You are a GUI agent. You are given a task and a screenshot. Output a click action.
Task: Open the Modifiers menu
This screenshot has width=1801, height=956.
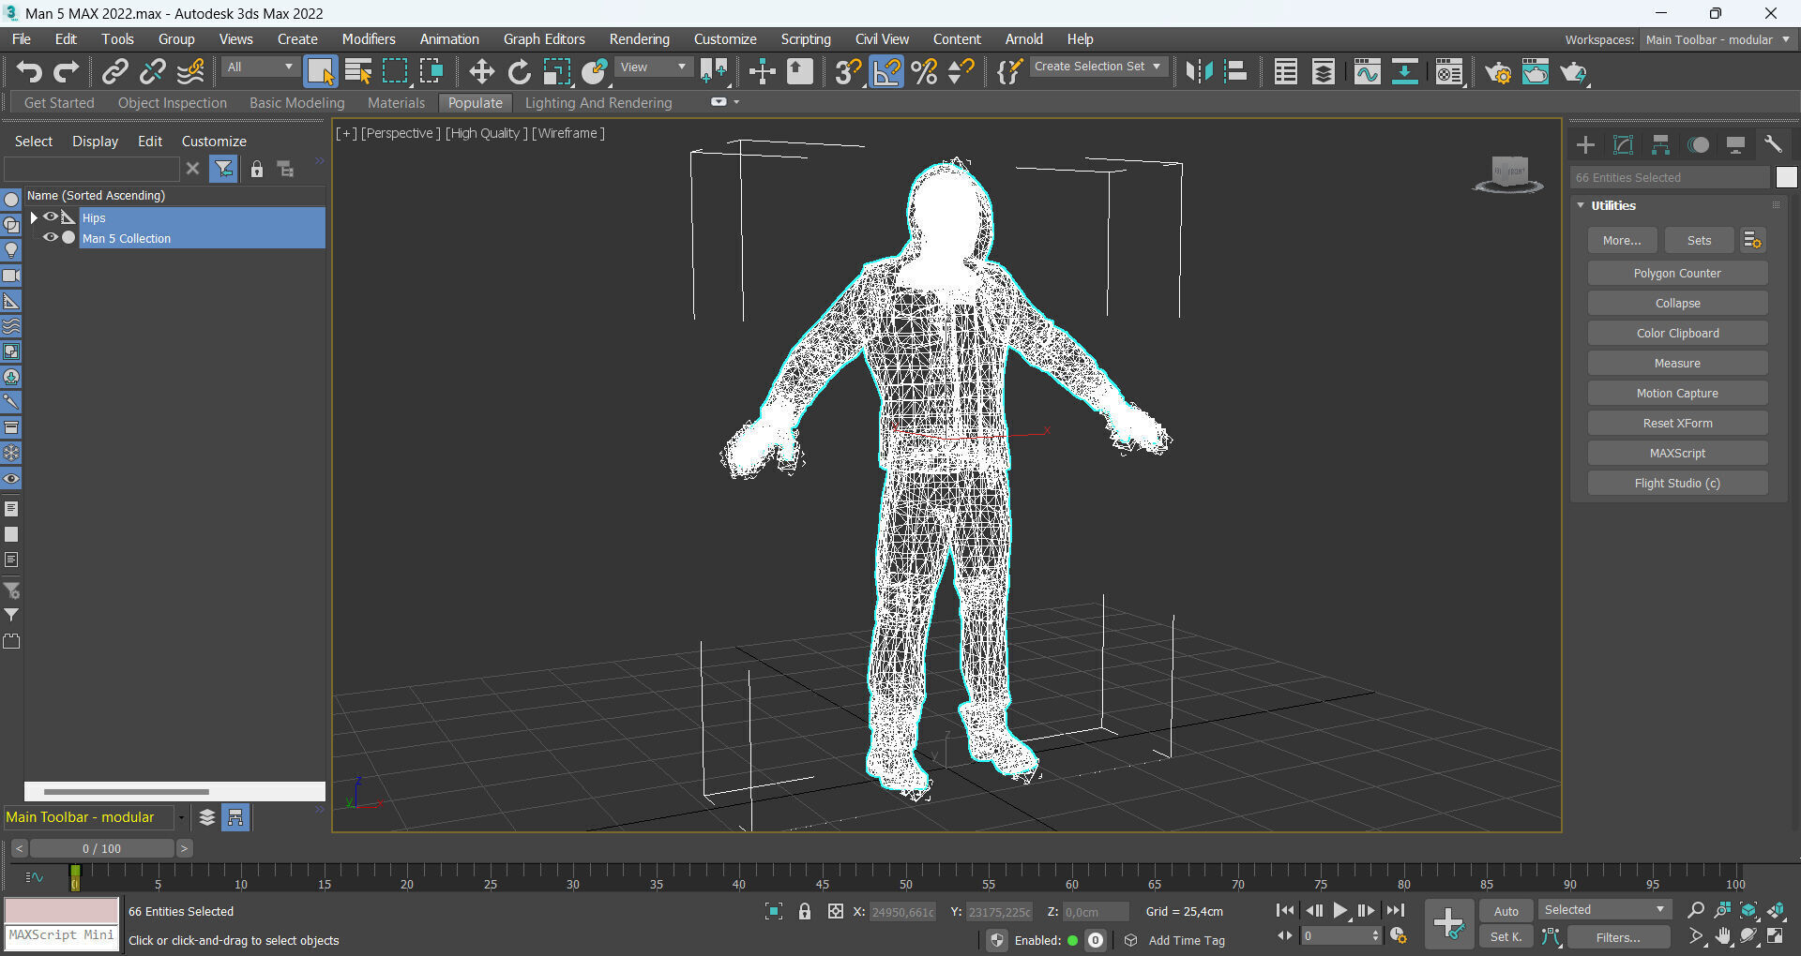coord(369,39)
